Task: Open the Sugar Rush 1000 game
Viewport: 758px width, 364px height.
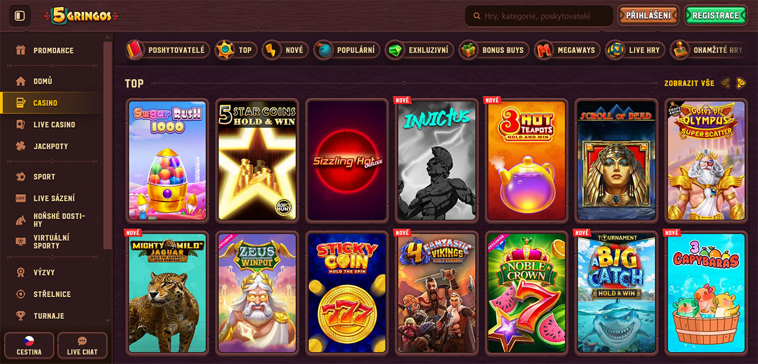Action: tap(168, 160)
